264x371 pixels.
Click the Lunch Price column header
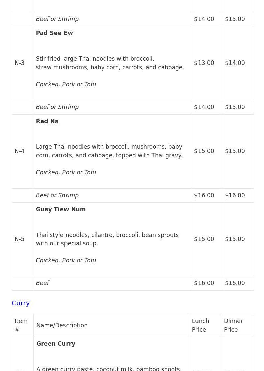point(200,325)
